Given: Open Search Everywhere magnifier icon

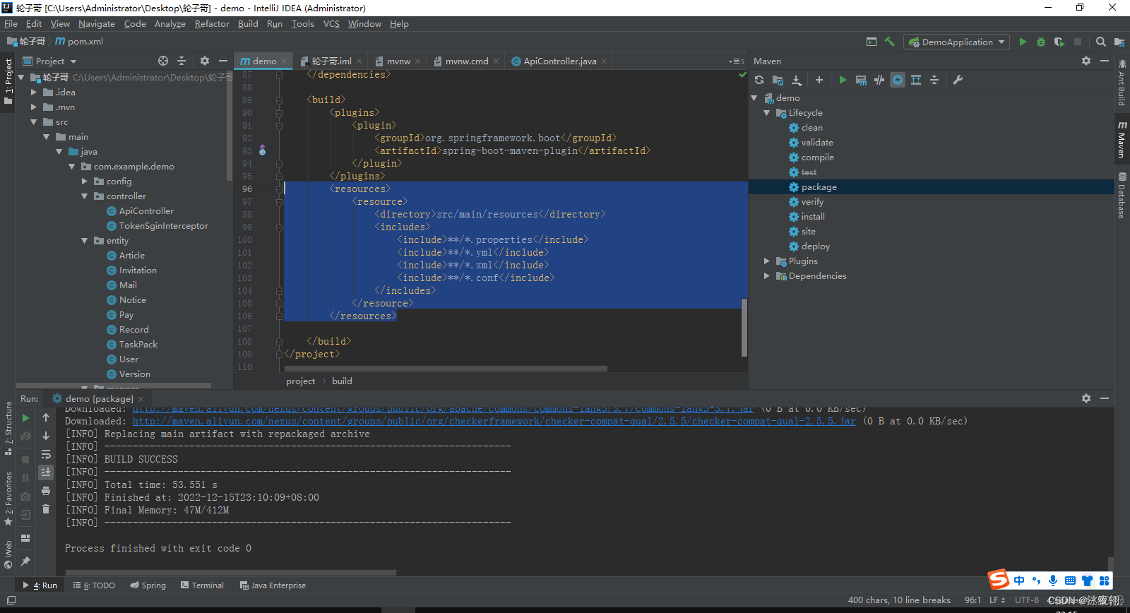Looking at the screenshot, I should (1101, 42).
